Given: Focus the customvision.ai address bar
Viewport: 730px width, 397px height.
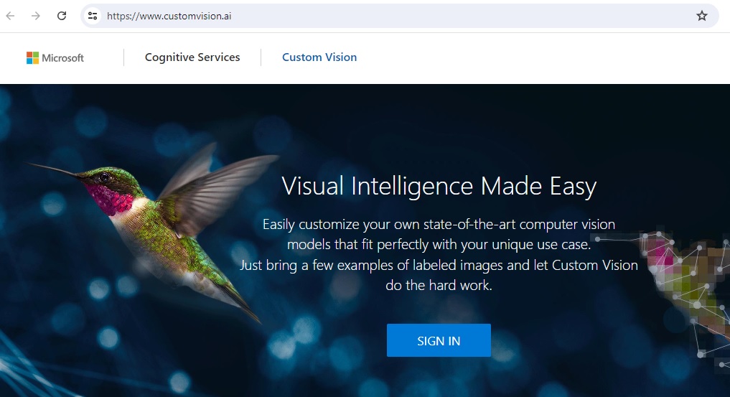Looking at the screenshot, I should (x=359, y=16).
